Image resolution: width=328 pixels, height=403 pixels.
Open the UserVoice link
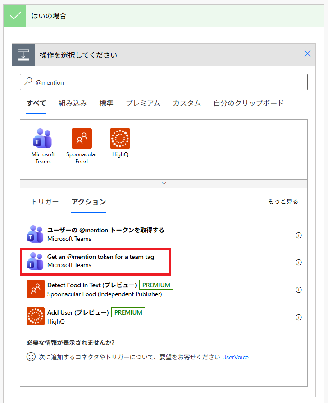click(235, 357)
